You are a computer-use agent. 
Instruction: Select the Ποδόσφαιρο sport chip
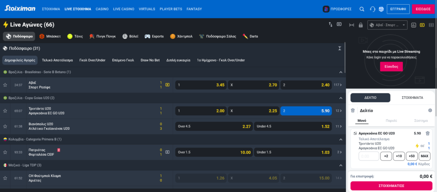pyautogui.click(x=19, y=37)
